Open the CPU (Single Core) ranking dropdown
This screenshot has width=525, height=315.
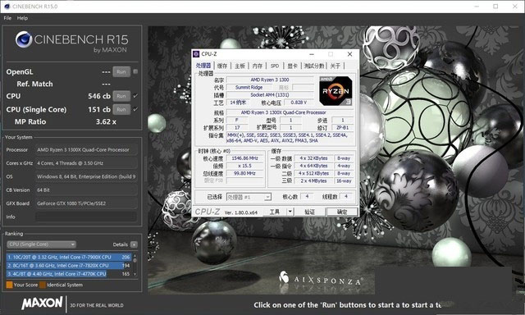coord(42,244)
